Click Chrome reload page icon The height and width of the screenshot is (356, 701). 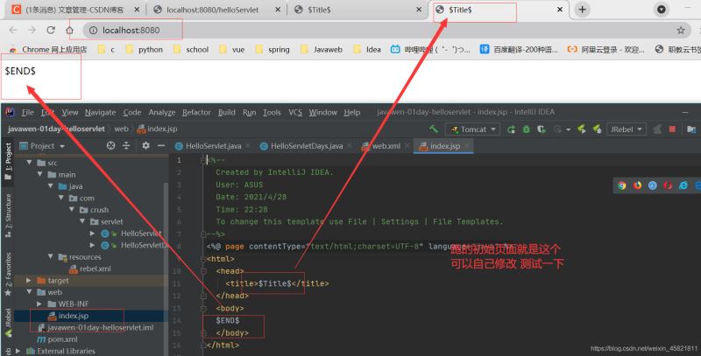coord(51,30)
